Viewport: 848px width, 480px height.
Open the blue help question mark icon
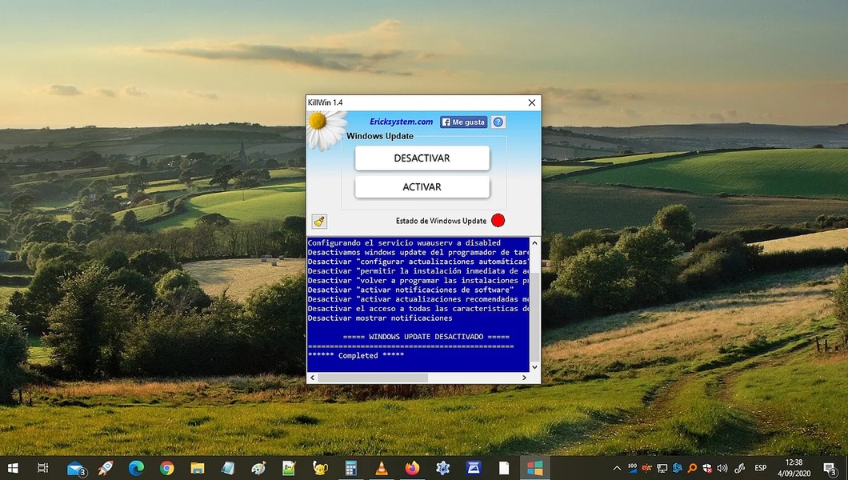pyautogui.click(x=498, y=122)
